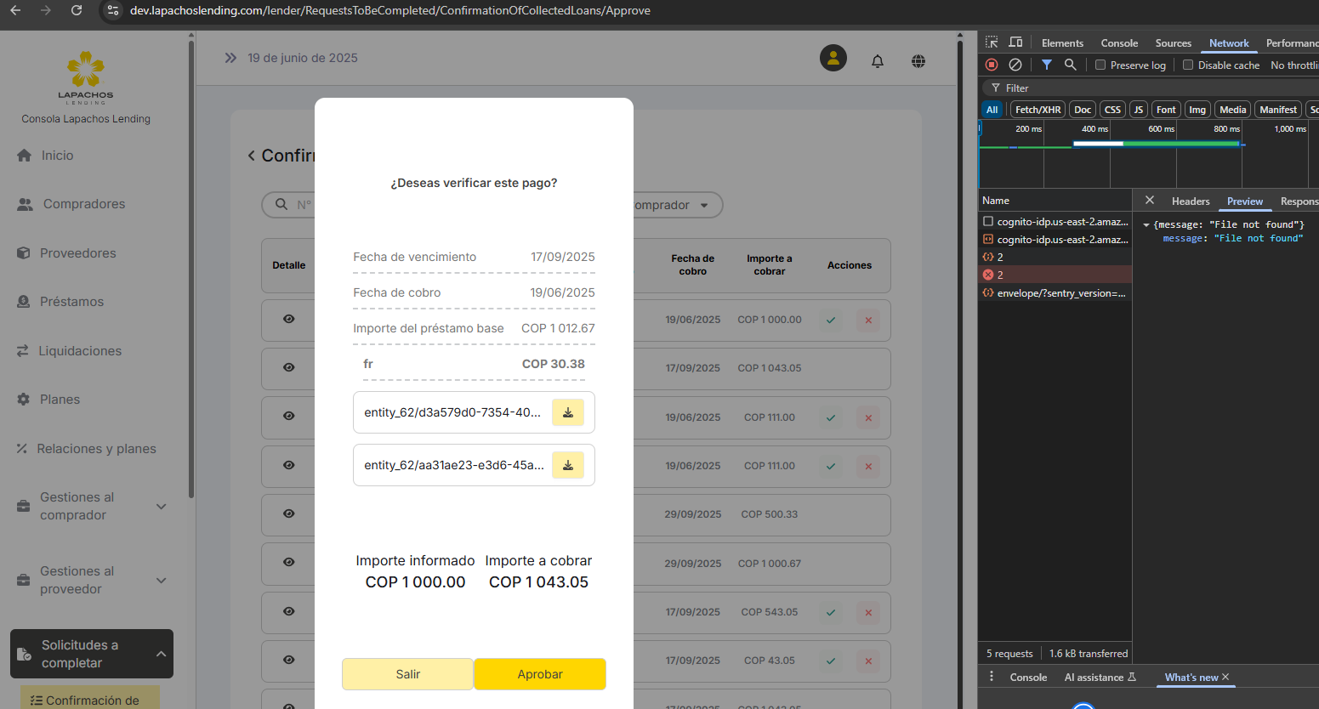Reload the browser page
This screenshot has width=1319, height=709.
pyautogui.click(x=77, y=10)
